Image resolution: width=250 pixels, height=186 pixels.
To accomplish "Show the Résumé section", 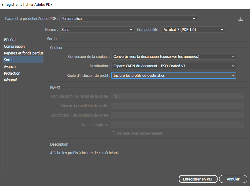I will (10, 80).
